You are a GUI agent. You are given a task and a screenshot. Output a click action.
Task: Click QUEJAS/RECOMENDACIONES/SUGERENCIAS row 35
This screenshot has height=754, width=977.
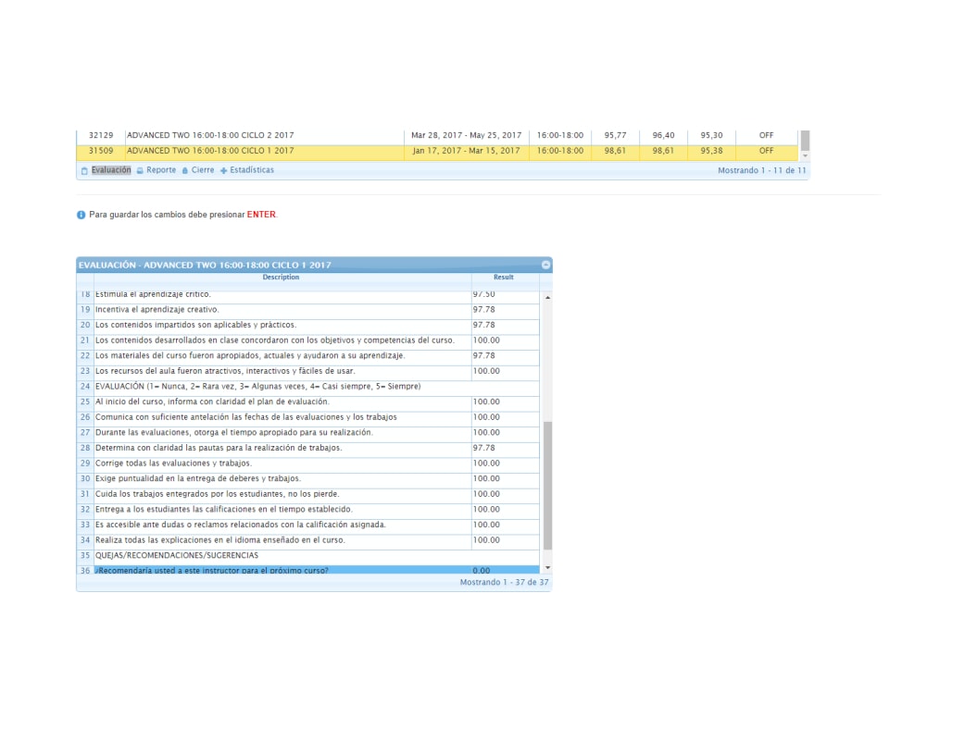click(307, 555)
